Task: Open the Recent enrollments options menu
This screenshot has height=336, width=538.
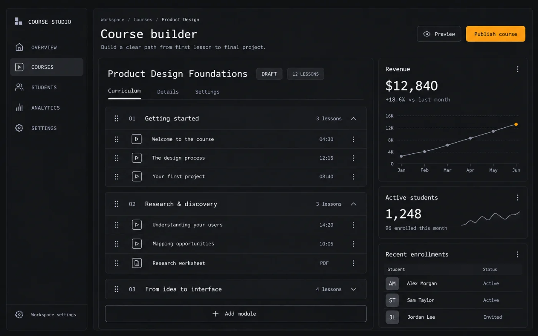Action: [518, 254]
